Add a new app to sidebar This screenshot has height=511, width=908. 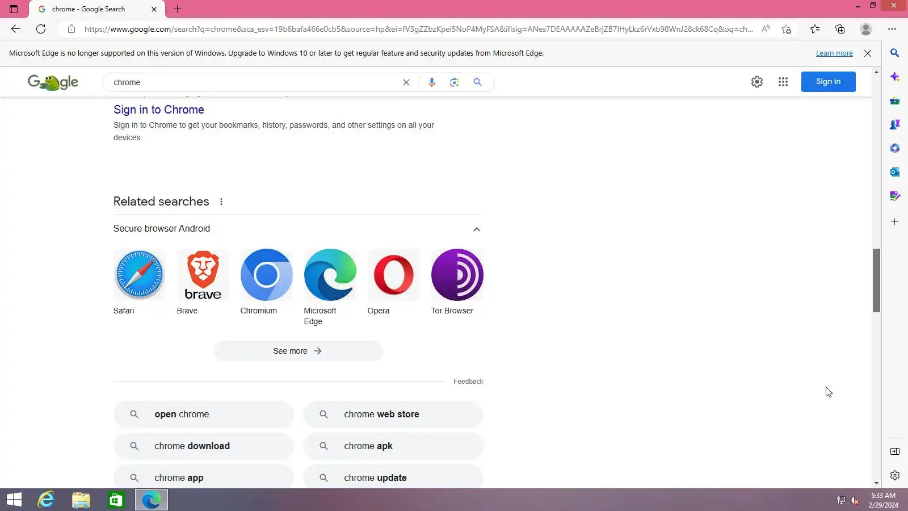coord(895,222)
